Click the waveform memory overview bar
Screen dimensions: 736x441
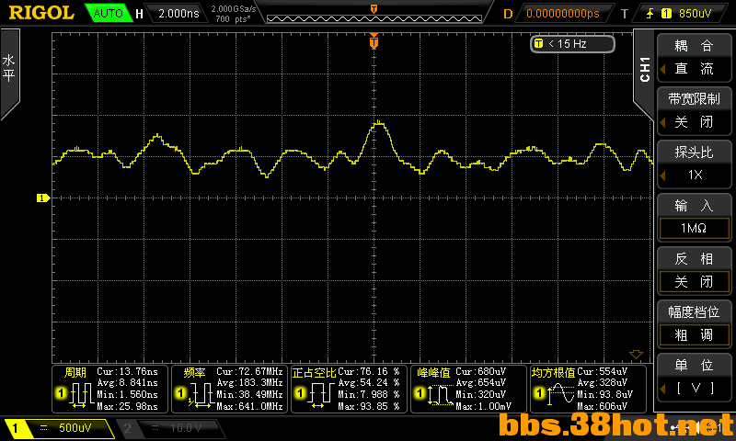[x=374, y=18]
